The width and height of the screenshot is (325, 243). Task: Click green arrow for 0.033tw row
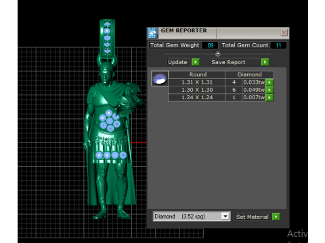(x=269, y=82)
